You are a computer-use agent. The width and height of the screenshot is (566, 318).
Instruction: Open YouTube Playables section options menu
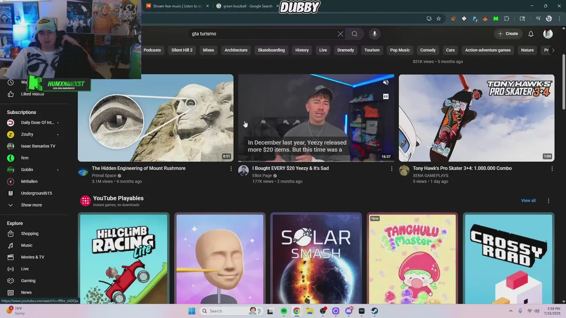(x=549, y=201)
